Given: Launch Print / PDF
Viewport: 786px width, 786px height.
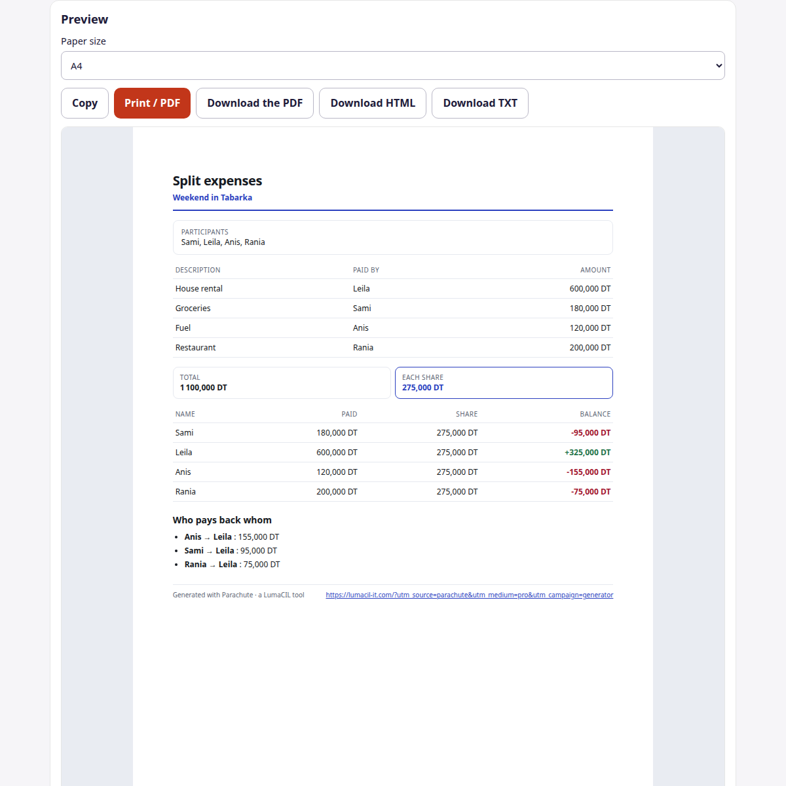Looking at the screenshot, I should pyautogui.click(x=152, y=103).
